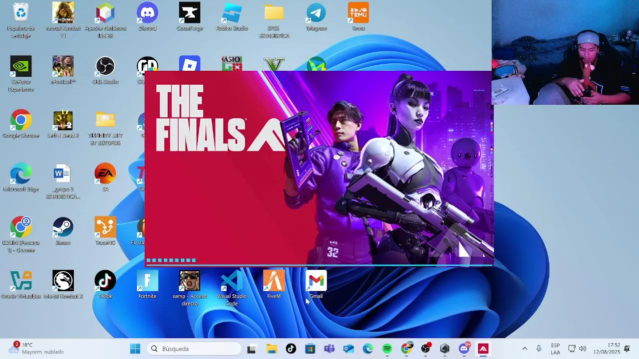Select the FiveM desktop shortcut
Screen dimensions: 639x359
click(274, 285)
